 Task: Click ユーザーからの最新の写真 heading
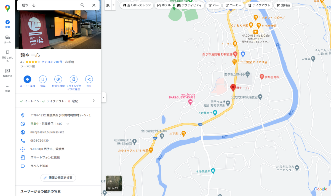tap(41, 191)
